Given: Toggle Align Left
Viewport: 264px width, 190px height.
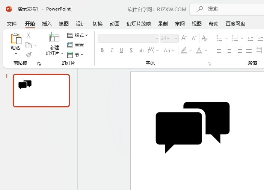Looking at the screenshot, I should coord(220,50).
